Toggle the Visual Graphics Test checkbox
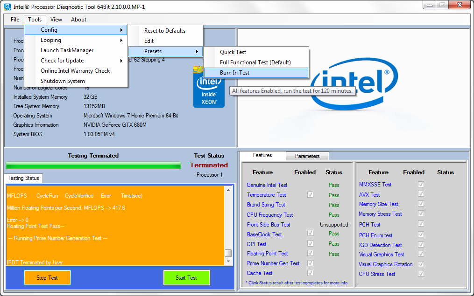Image resolution: width=474 pixels, height=296 pixels. pos(421,254)
